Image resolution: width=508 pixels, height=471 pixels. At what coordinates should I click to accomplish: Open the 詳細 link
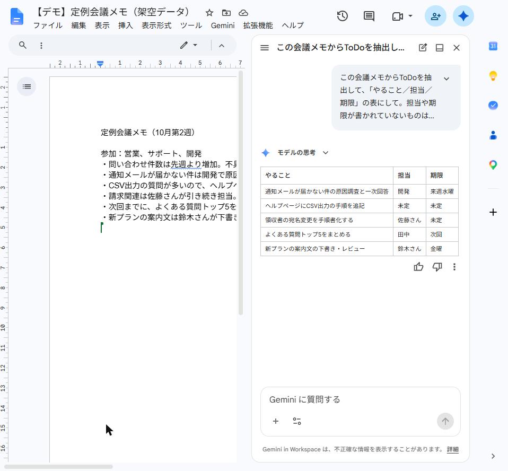point(453,449)
